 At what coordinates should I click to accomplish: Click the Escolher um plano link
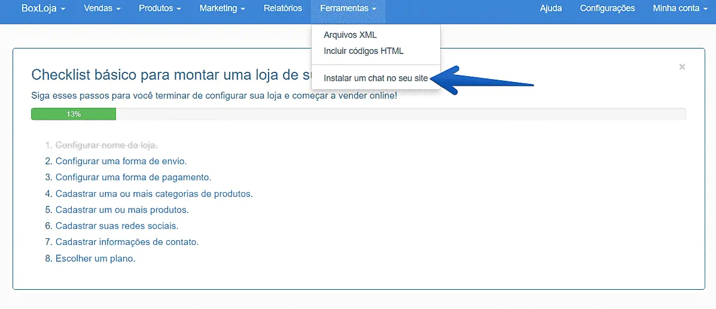click(x=95, y=259)
